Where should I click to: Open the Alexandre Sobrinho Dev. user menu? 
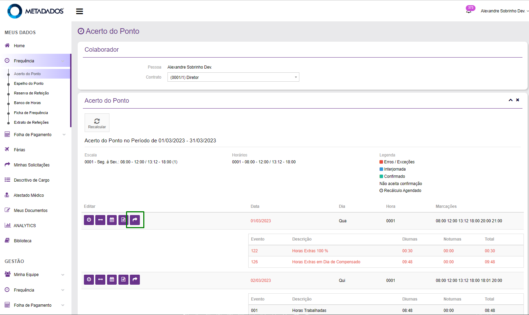coord(504,11)
